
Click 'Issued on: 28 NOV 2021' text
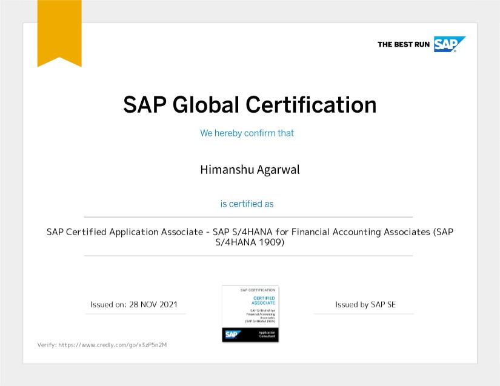click(134, 304)
